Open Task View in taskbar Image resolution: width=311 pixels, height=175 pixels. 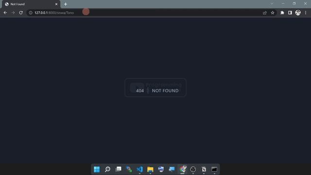pyautogui.click(x=119, y=169)
